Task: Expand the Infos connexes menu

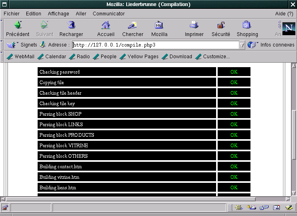Action: point(271,45)
